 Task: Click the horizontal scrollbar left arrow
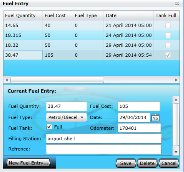7,80
